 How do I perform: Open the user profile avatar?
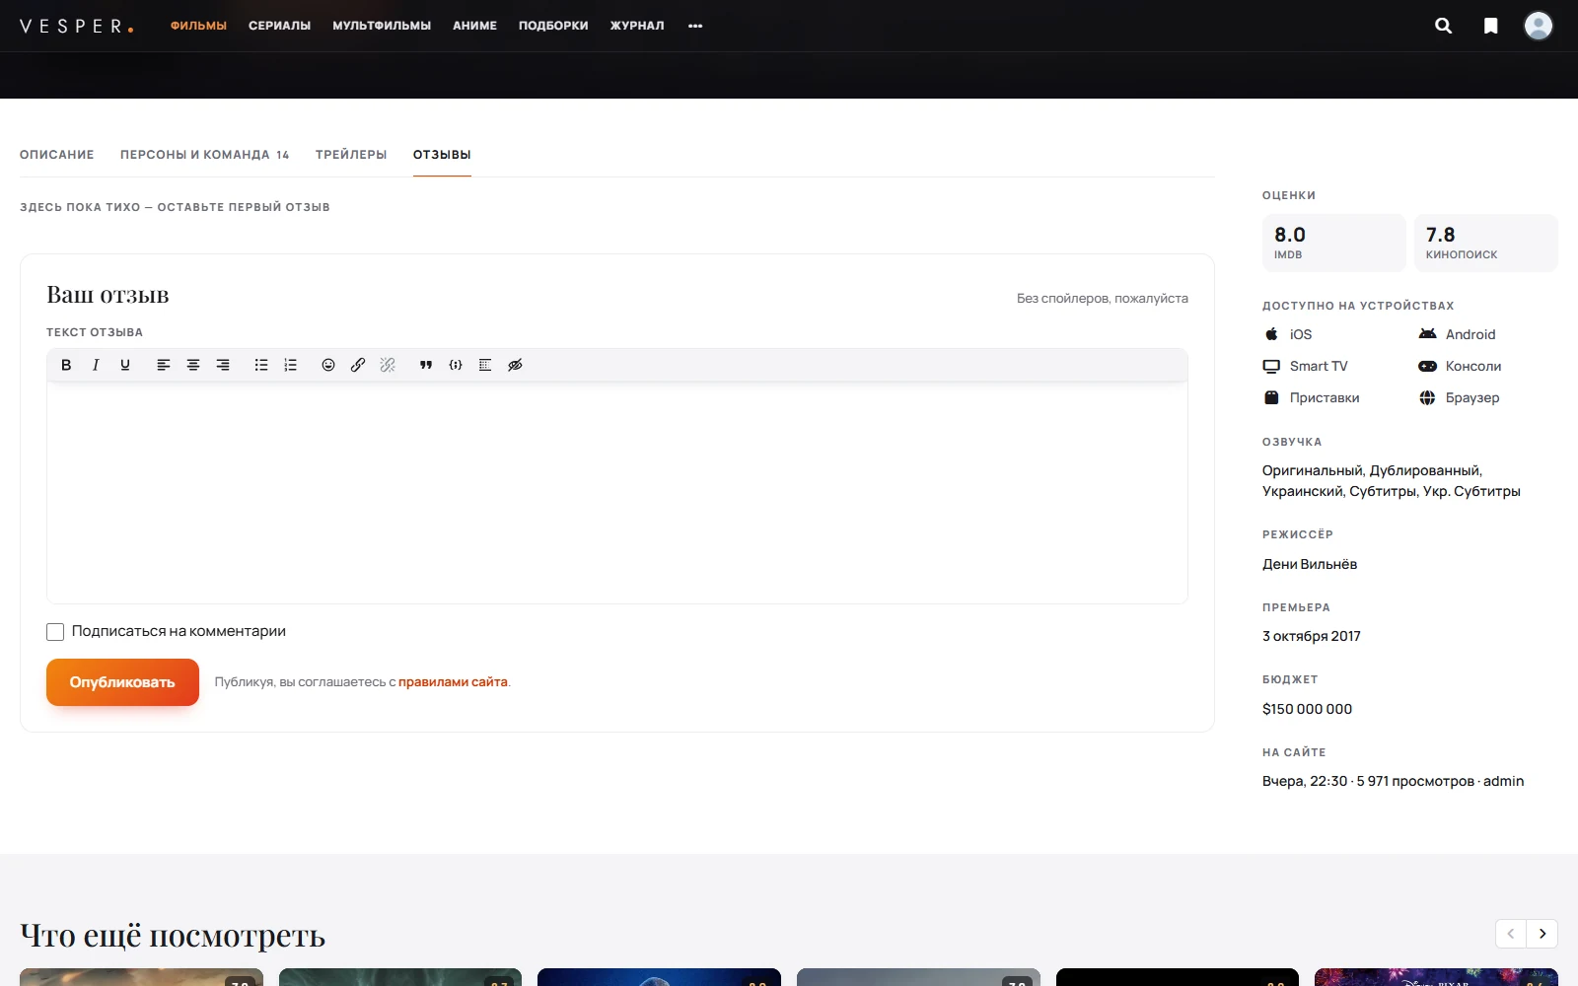point(1539,26)
